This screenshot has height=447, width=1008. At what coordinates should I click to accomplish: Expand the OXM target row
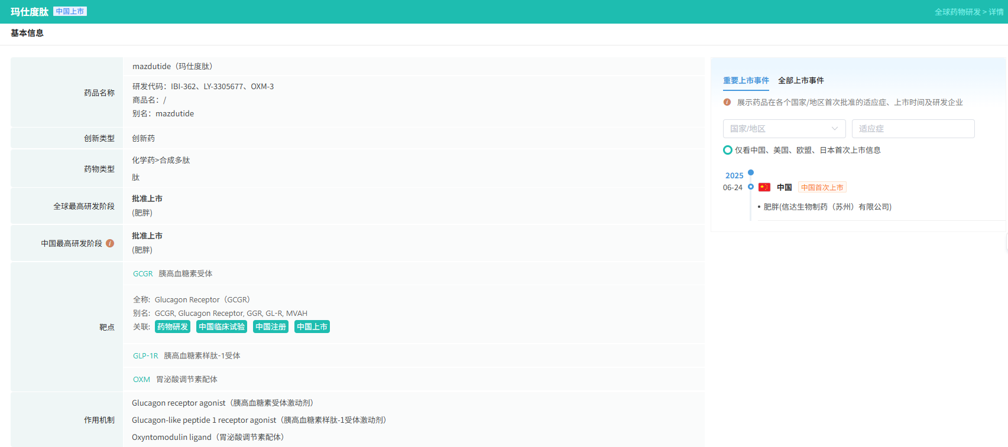click(x=141, y=379)
